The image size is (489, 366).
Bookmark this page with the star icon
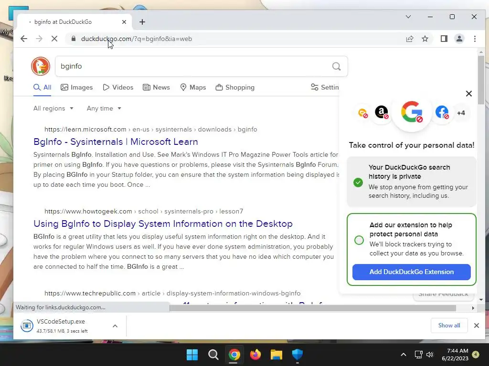[425, 39]
